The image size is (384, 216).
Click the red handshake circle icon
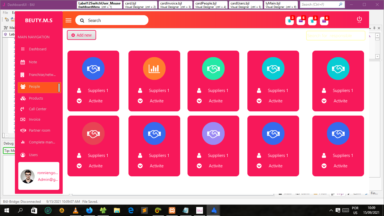click(x=93, y=134)
